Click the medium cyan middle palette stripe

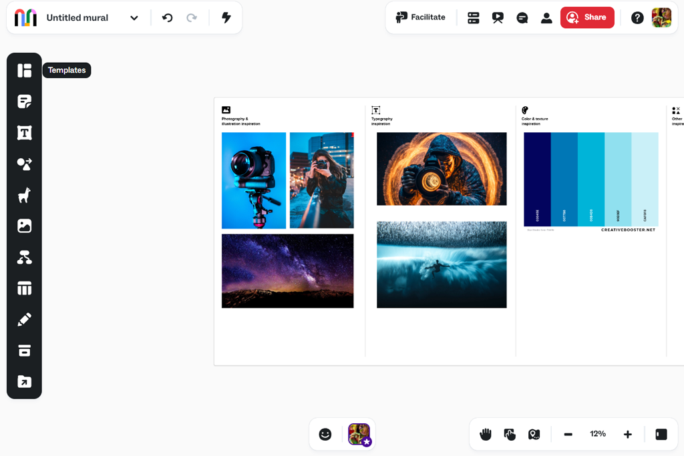click(x=591, y=179)
